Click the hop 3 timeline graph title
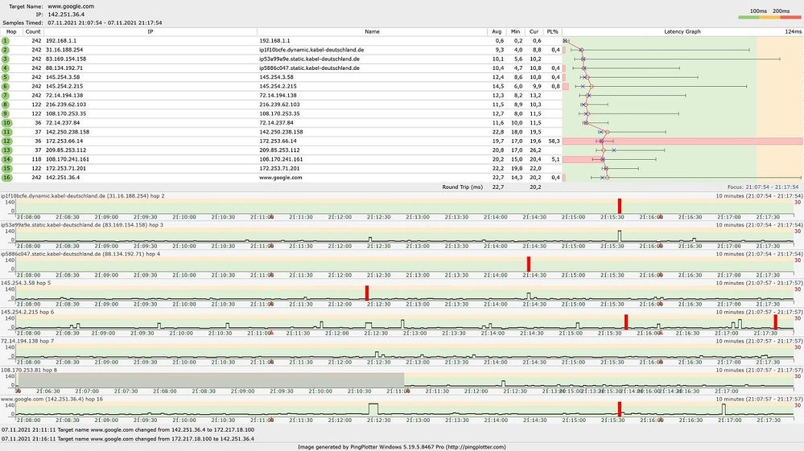Viewport: 804px width, 451px height. tap(82, 225)
